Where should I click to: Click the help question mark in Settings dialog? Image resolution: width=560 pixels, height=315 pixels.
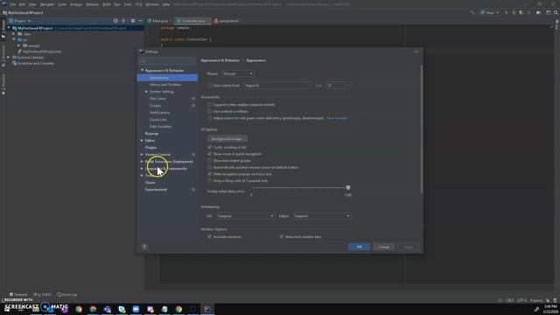[144, 247]
